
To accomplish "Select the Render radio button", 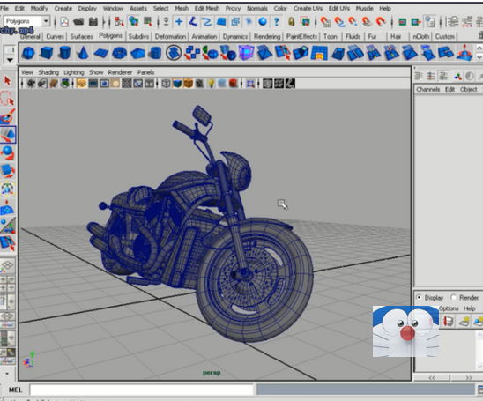I will point(453,298).
